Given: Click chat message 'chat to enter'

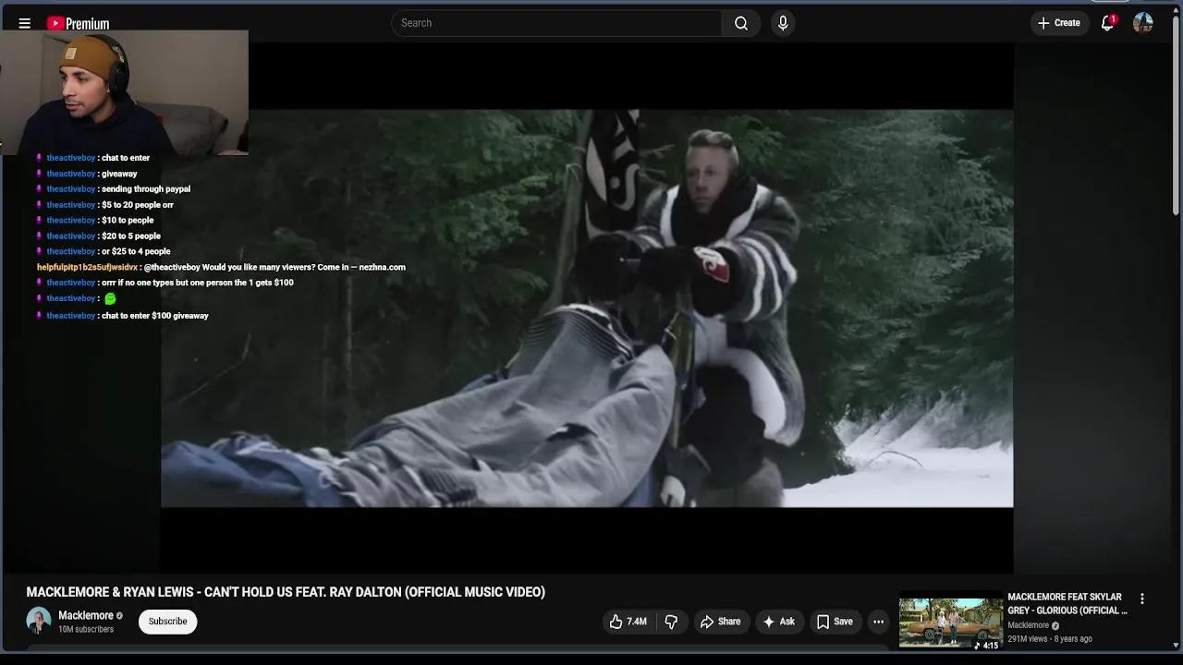Looking at the screenshot, I should tap(126, 158).
